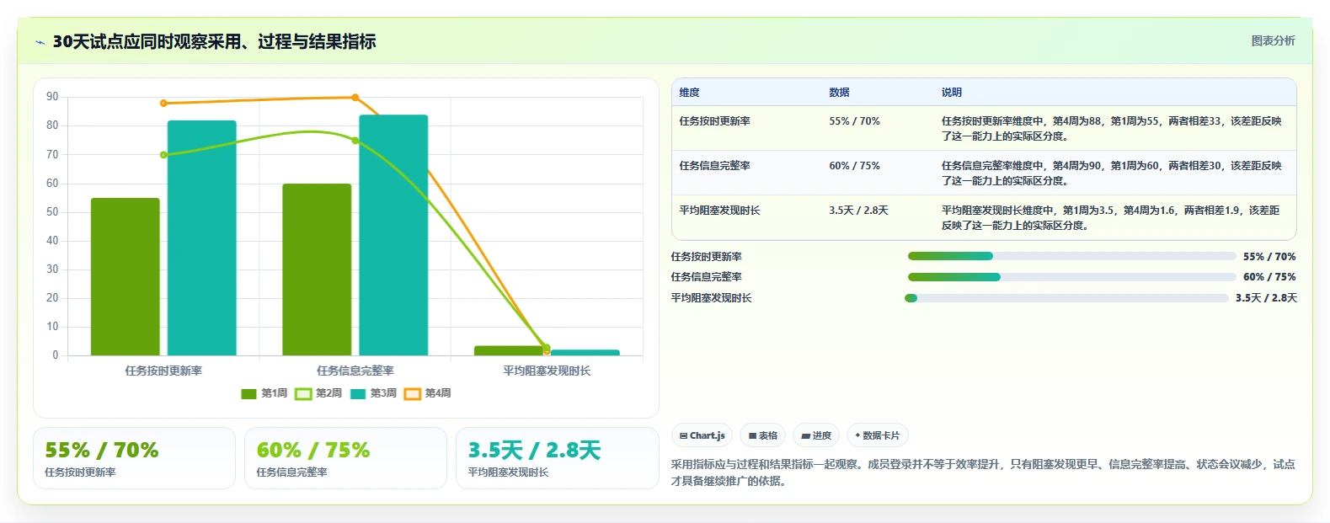Click the 任务按时更新率 axis label on chart
1330x523 pixels.
coord(163,371)
